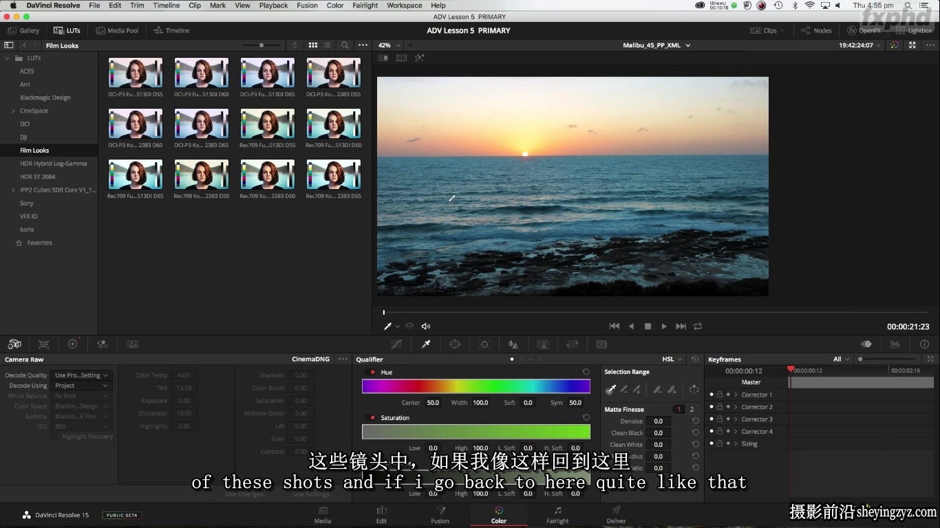Image resolution: width=940 pixels, height=528 pixels.
Task: Show the Scopes palette icon
Action: tap(895, 344)
